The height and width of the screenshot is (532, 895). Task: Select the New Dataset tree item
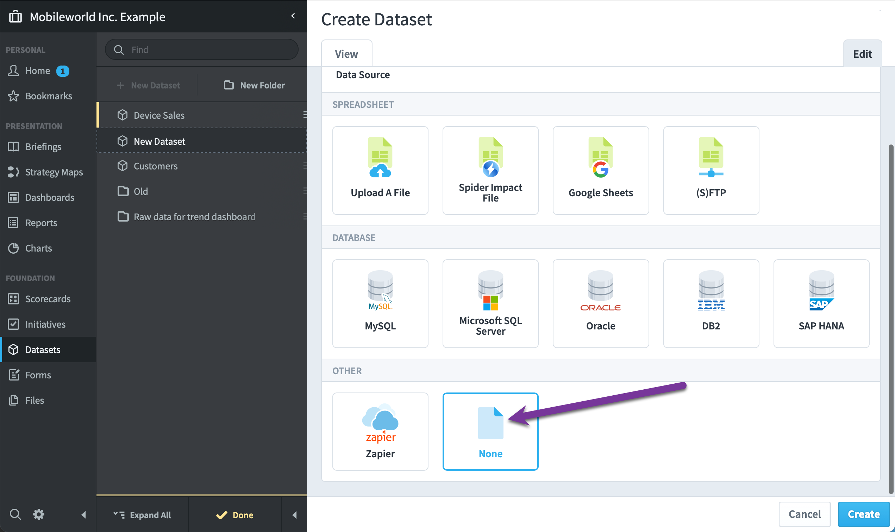point(201,141)
